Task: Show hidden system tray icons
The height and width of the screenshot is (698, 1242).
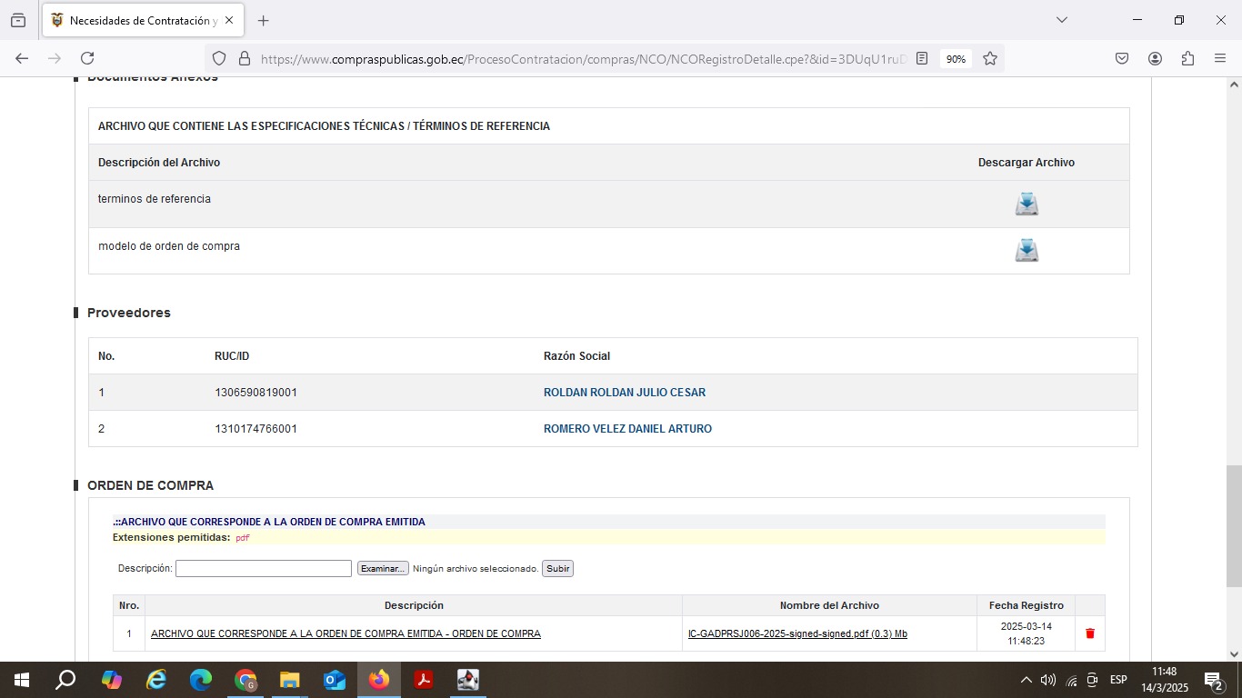Action: (x=1026, y=680)
